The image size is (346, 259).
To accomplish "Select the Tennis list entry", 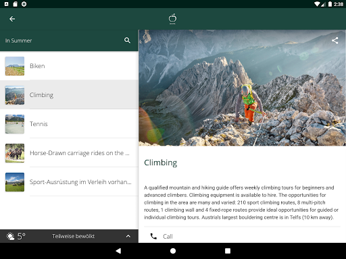I will click(x=69, y=124).
